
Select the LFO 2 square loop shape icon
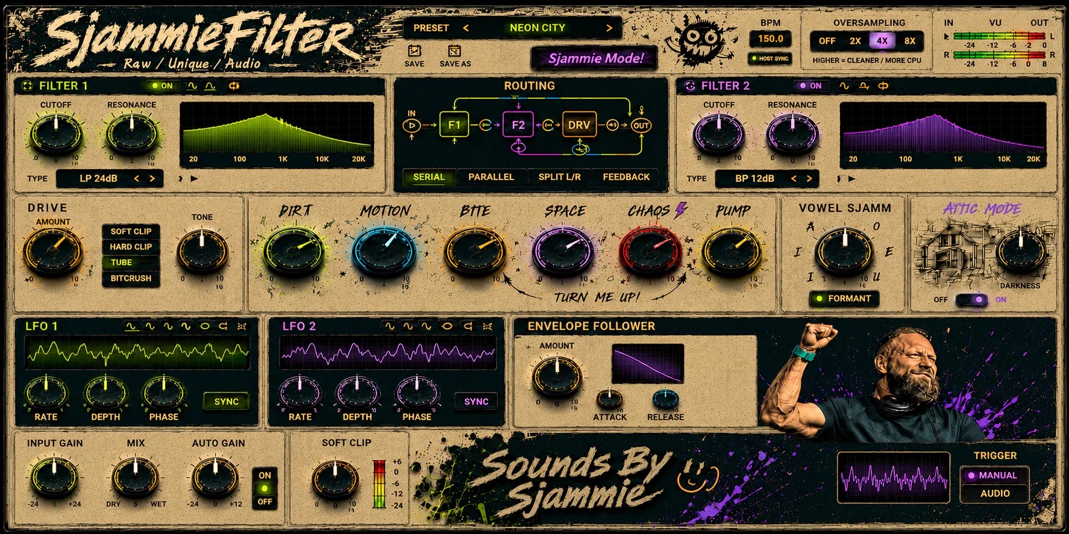click(x=468, y=326)
